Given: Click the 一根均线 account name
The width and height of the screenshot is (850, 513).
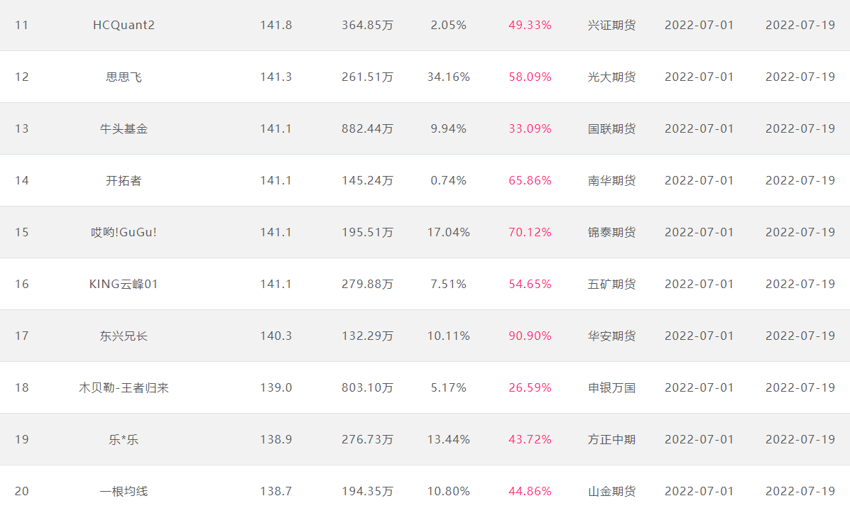Looking at the screenshot, I should pos(124,491).
